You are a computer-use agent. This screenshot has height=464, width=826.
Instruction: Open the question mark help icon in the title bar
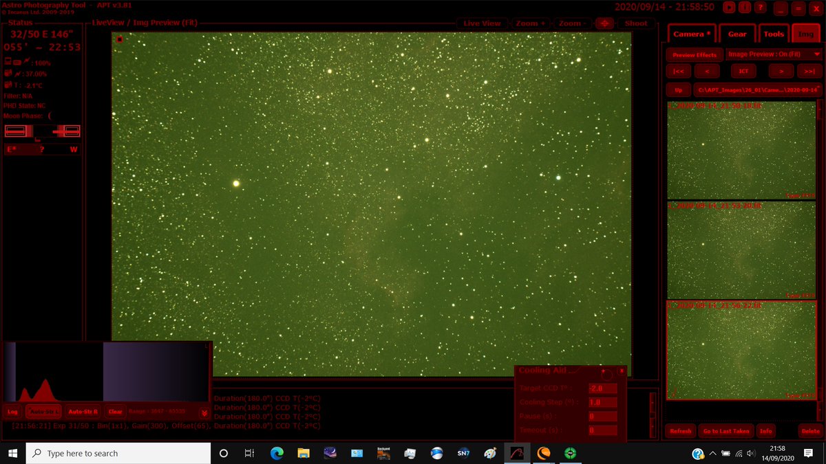click(x=760, y=7)
